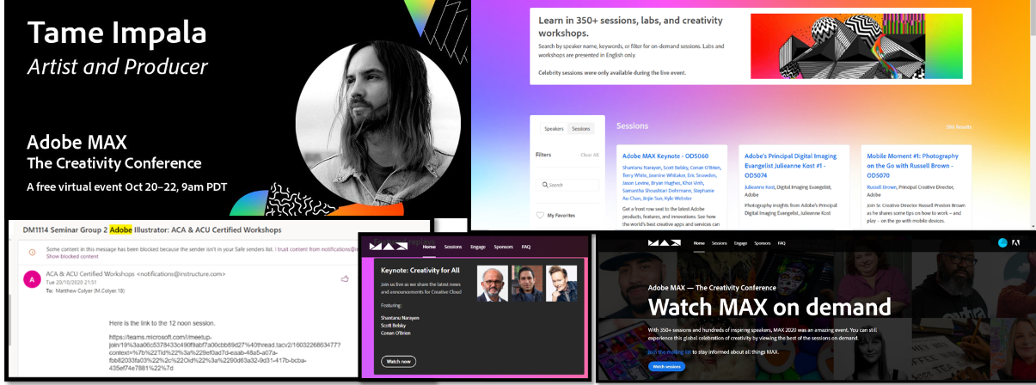The height and width of the screenshot is (385, 1036).
Task: Switch to the Speakers tab in the sessions filter
Action: (554, 129)
